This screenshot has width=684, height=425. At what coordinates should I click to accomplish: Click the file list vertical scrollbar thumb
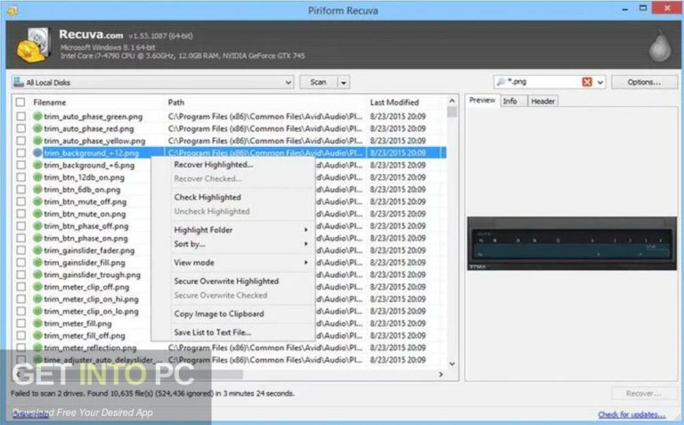click(x=452, y=113)
